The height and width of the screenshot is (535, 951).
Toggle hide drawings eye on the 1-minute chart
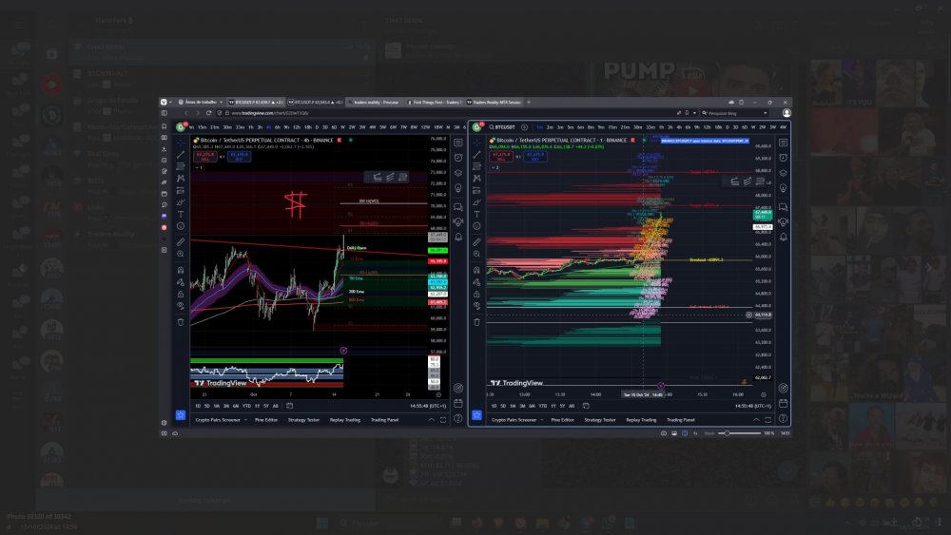(476, 306)
